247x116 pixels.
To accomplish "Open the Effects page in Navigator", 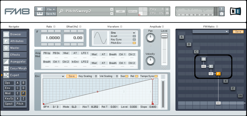I will tap(15, 55).
